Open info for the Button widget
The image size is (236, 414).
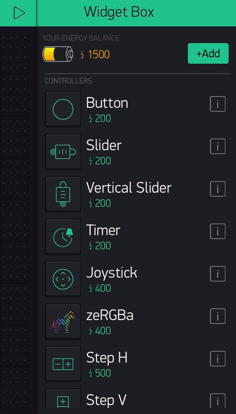click(x=218, y=104)
